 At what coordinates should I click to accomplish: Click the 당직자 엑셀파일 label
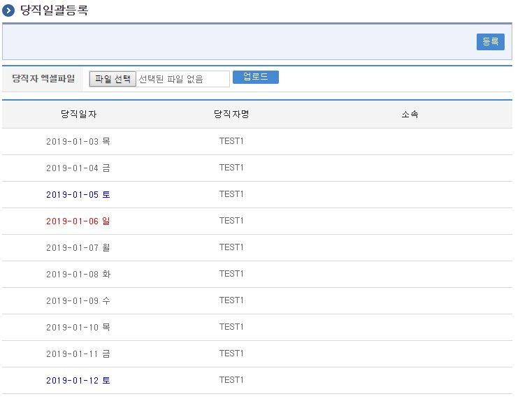tap(43, 78)
